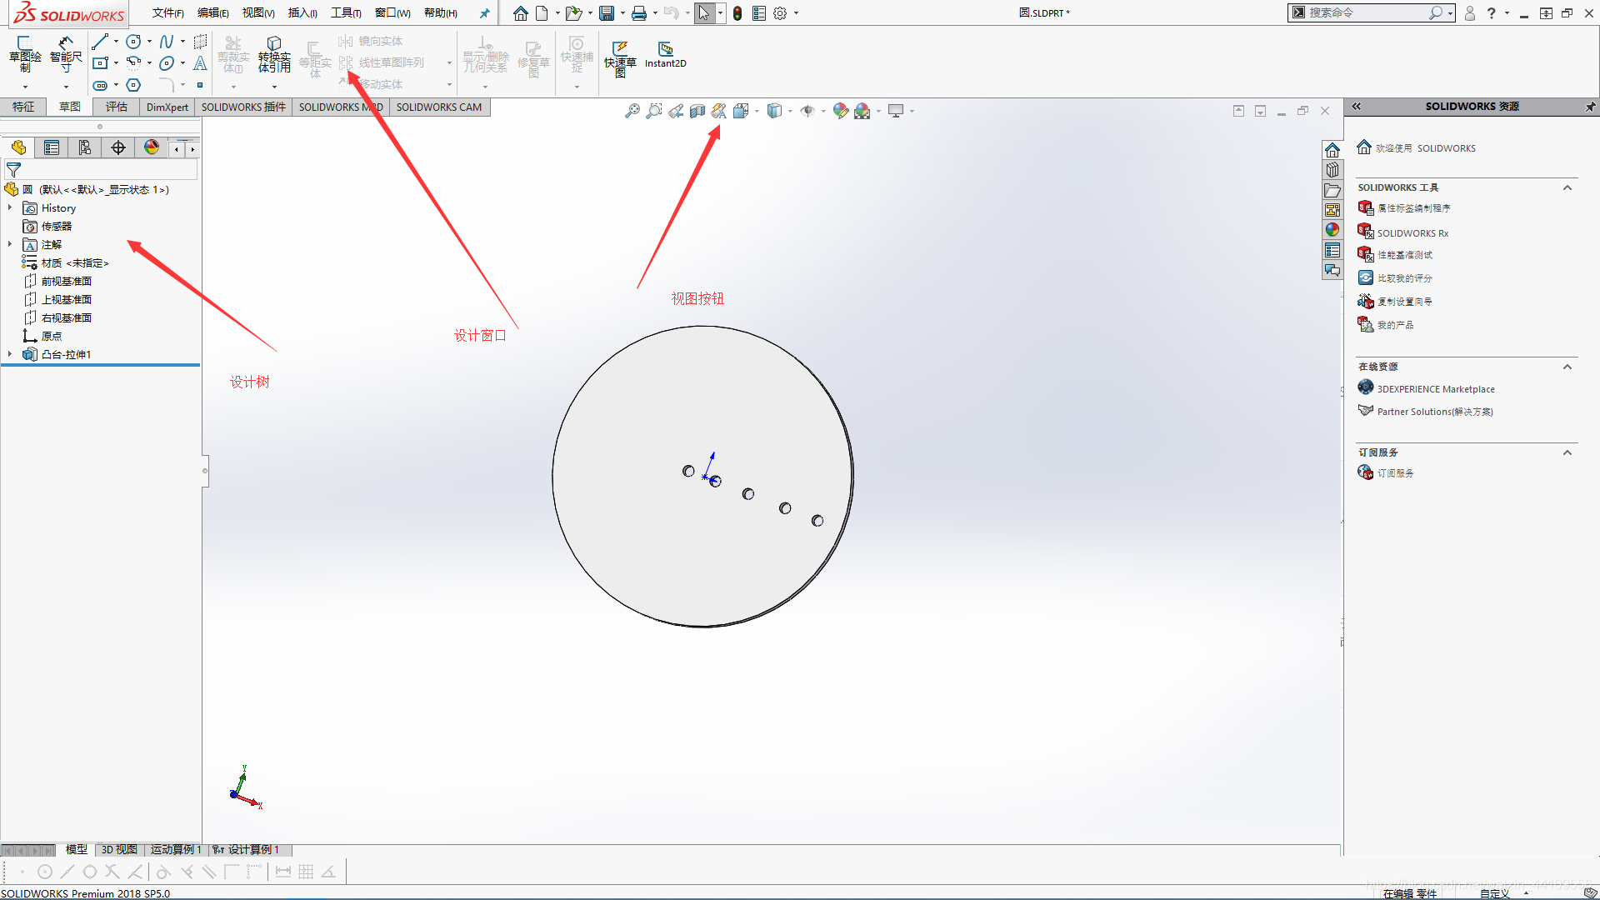The image size is (1600, 900).
Task: Open the 3DEXPERIENCE Marketplace link
Action: click(x=1435, y=389)
